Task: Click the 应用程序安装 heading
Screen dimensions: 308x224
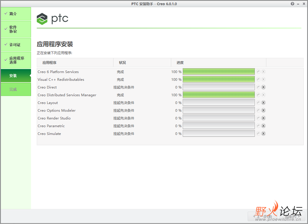Action: (55, 44)
